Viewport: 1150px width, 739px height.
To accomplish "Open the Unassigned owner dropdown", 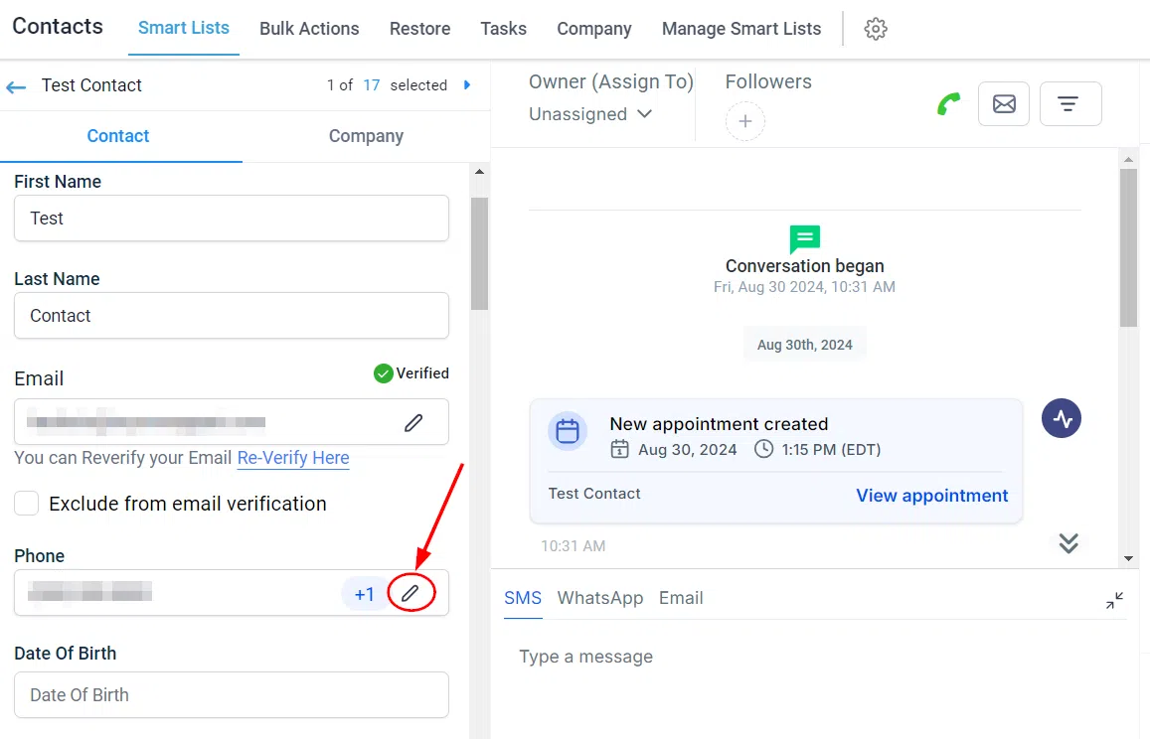I will (589, 114).
